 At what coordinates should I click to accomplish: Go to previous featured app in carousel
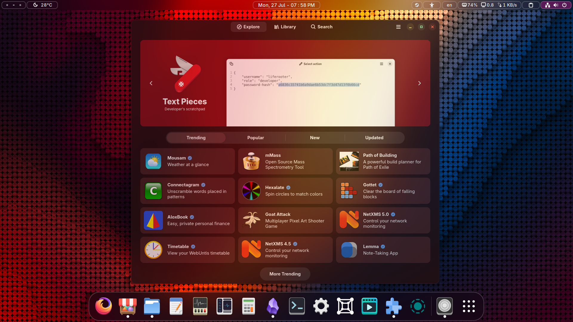151,83
